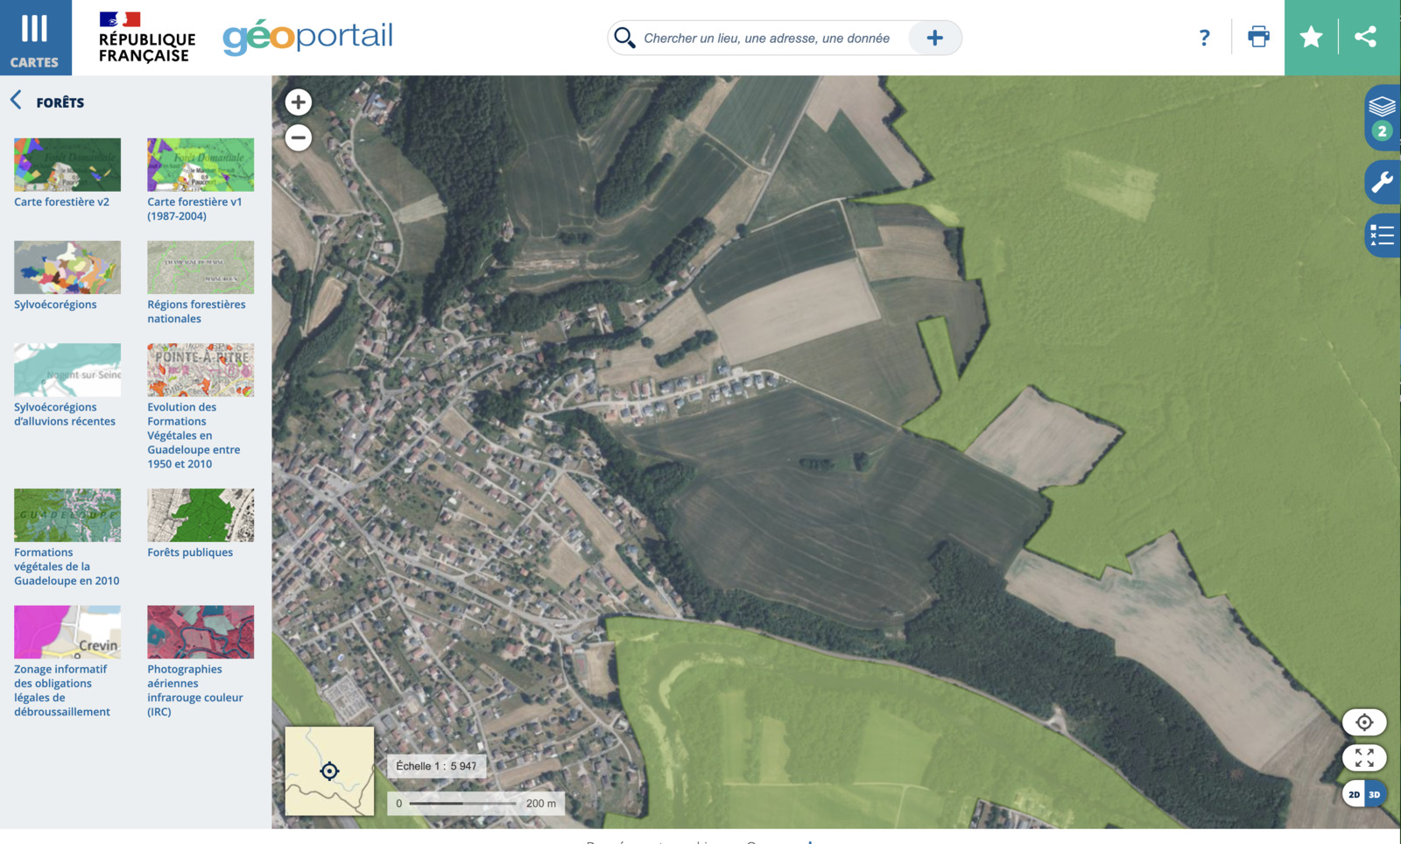1401x844 pixels.
Task: Switch to 3D view
Action: (x=1375, y=794)
